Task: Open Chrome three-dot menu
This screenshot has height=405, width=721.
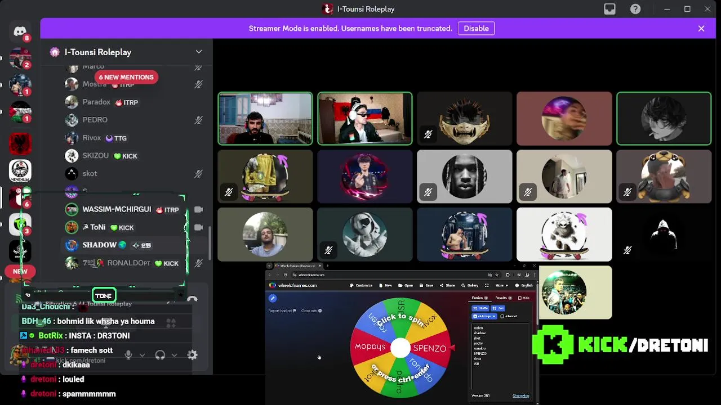Action: [x=535, y=275]
